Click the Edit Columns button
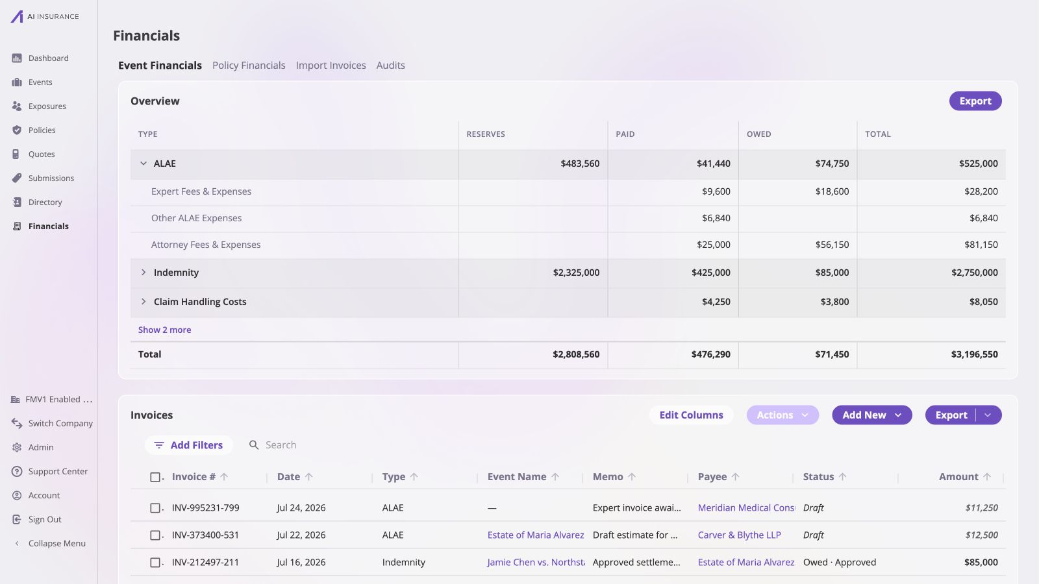 pyautogui.click(x=692, y=415)
